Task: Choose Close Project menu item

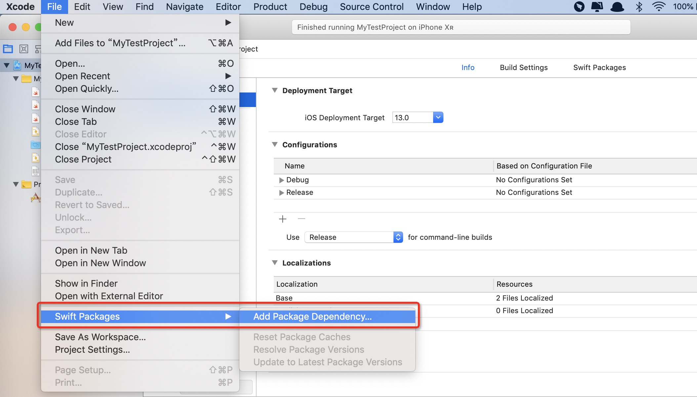Action: (140, 159)
